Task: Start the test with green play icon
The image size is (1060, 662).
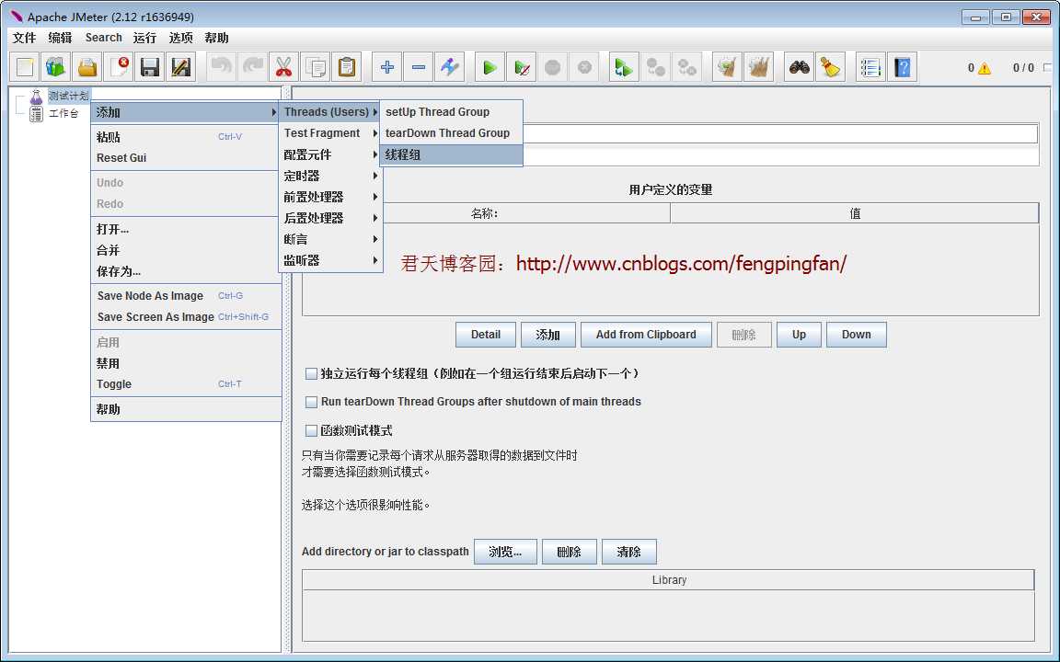Action: point(490,67)
